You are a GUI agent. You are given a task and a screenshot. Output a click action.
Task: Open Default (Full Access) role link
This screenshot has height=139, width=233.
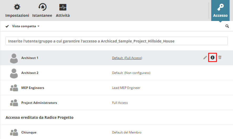click(127, 58)
